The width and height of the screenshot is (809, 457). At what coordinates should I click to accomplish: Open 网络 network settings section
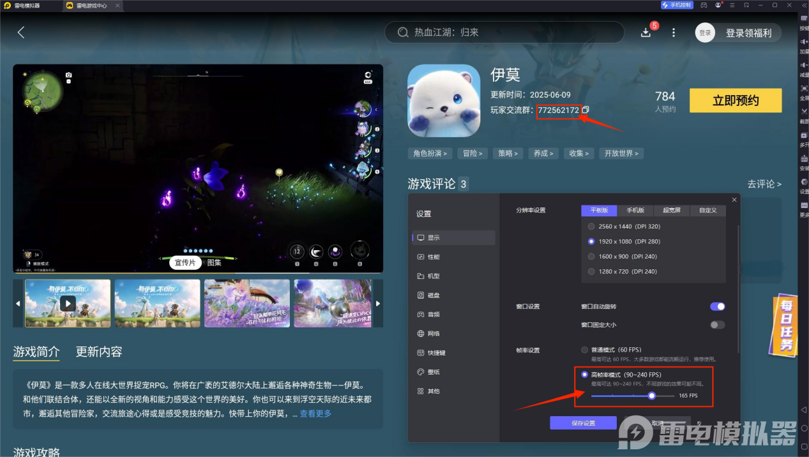[455, 333]
